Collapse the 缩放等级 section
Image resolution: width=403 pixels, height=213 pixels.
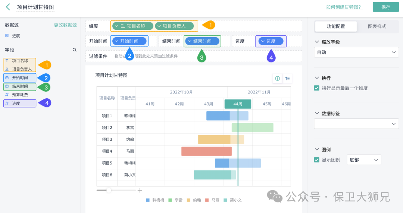tap(317, 42)
